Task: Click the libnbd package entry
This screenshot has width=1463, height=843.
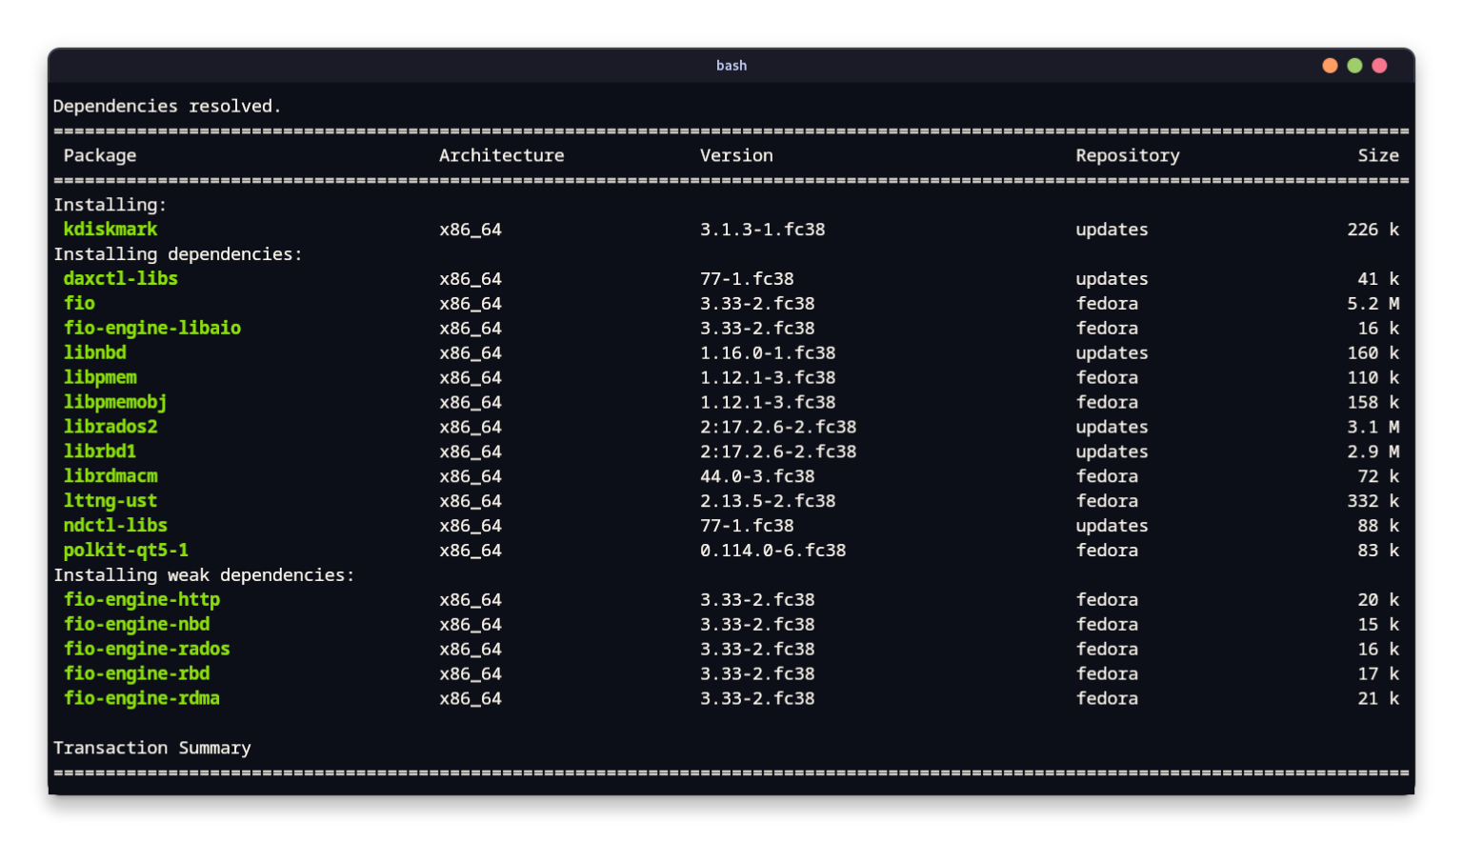Action: click(95, 352)
